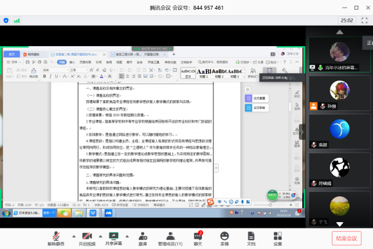Screen dimensions: 373x249
Task: Apply 标题 2 heading style
Action: 219,73
